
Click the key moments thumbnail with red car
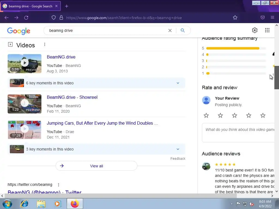pos(17,83)
